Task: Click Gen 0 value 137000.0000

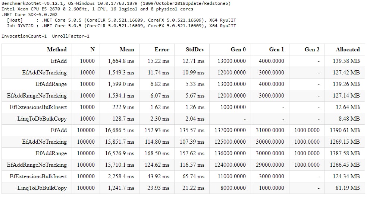Action: 230,130
